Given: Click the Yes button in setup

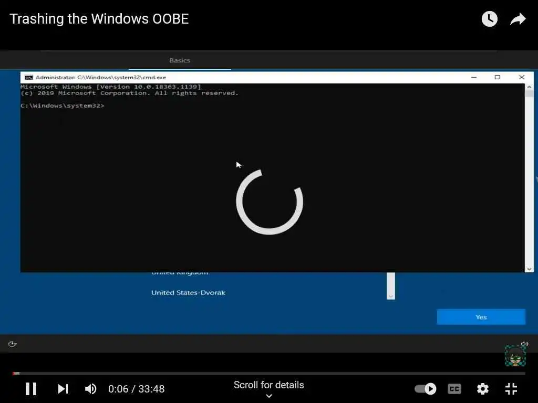Looking at the screenshot, I should (x=481, y=317).
